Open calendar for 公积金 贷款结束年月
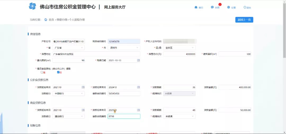 coord(138,87)
